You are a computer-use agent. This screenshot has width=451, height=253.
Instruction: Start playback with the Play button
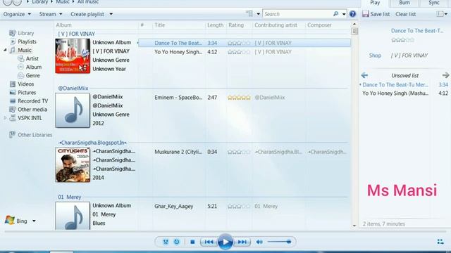tap(225, 242)
